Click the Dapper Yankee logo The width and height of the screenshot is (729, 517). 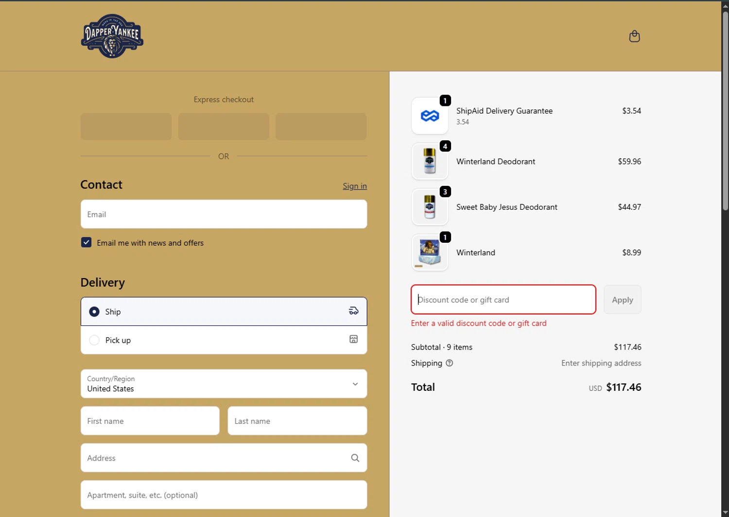tap(112, 36)
